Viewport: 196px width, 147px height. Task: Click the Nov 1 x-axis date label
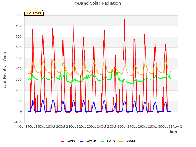point(177,126)
